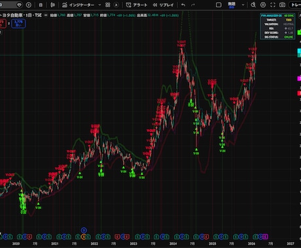Open indicator templates four-squares icon
This screenshot has width=301, height=248.
pyautogui.click(x=108, y=5)
